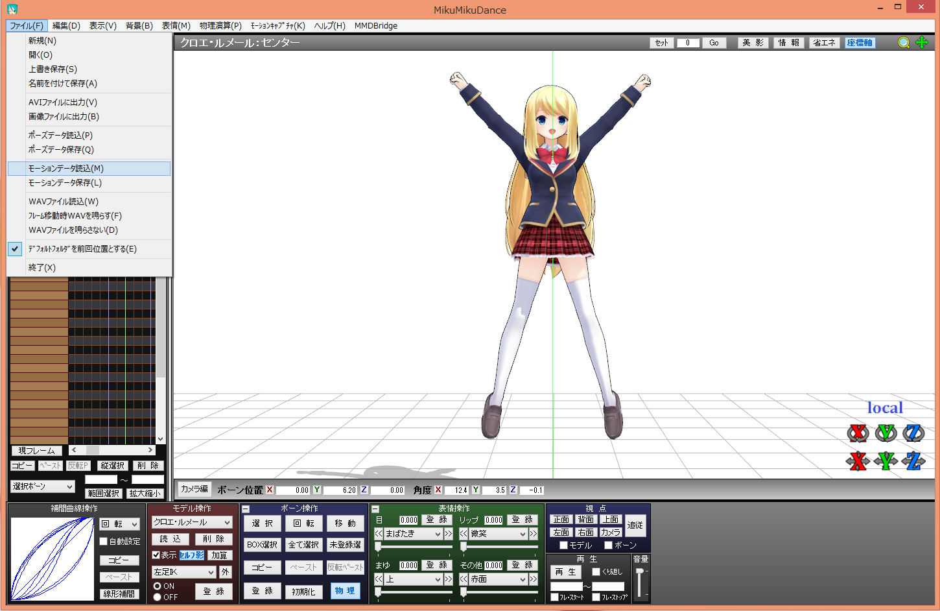940x611 pixels.
Task: Open the 回転 interpolation type dropdown
Action: click(x=120, y=524)
